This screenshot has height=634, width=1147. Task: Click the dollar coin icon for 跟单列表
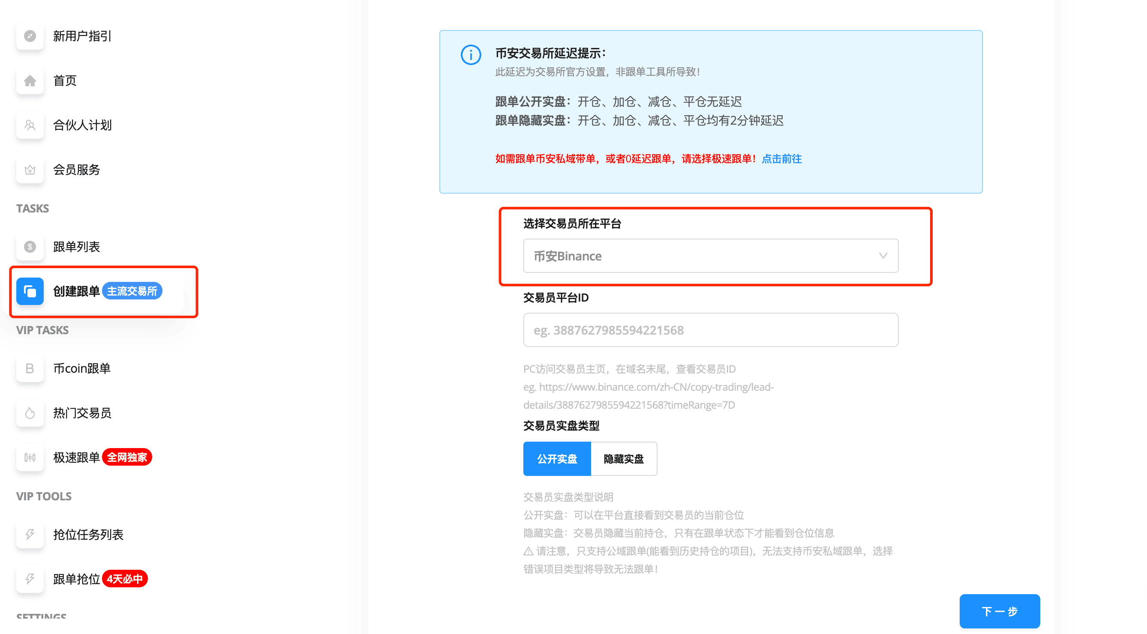[x=30, y=246]
